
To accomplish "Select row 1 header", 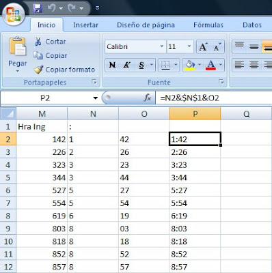I will [x=8, y=126].
